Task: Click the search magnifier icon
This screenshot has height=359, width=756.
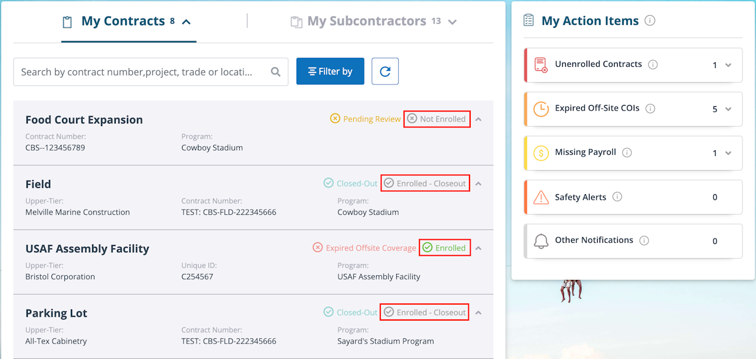Action: (x=275, y=72)
